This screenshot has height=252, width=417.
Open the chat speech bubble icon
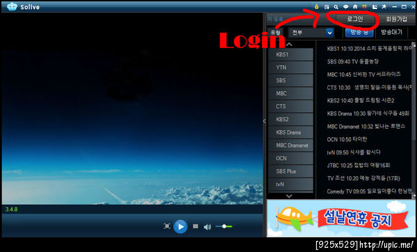(x=345, y=7)
